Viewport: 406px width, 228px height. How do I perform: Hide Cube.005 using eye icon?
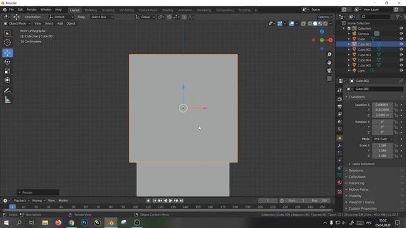(401, 65)
